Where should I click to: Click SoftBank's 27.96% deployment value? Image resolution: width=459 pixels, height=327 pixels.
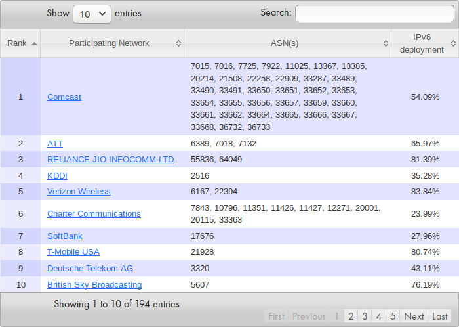point(425,236)
